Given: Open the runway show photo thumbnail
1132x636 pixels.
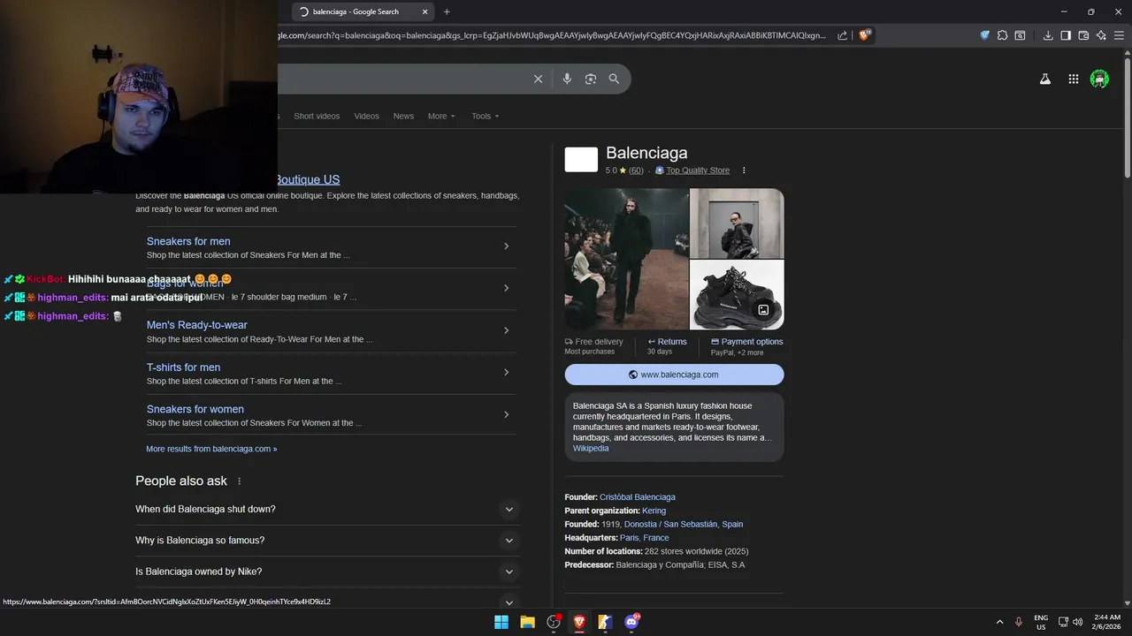Looking at the screenshot, I should 626,259.
